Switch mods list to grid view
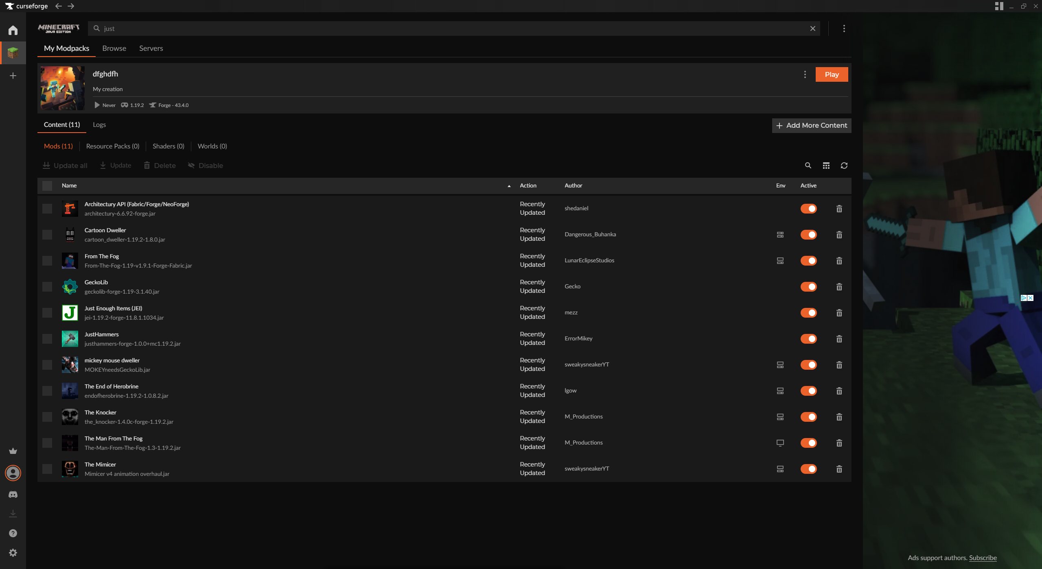This screenshot has width=1042, height=569. pyautogui.click(x=826, y=166)
